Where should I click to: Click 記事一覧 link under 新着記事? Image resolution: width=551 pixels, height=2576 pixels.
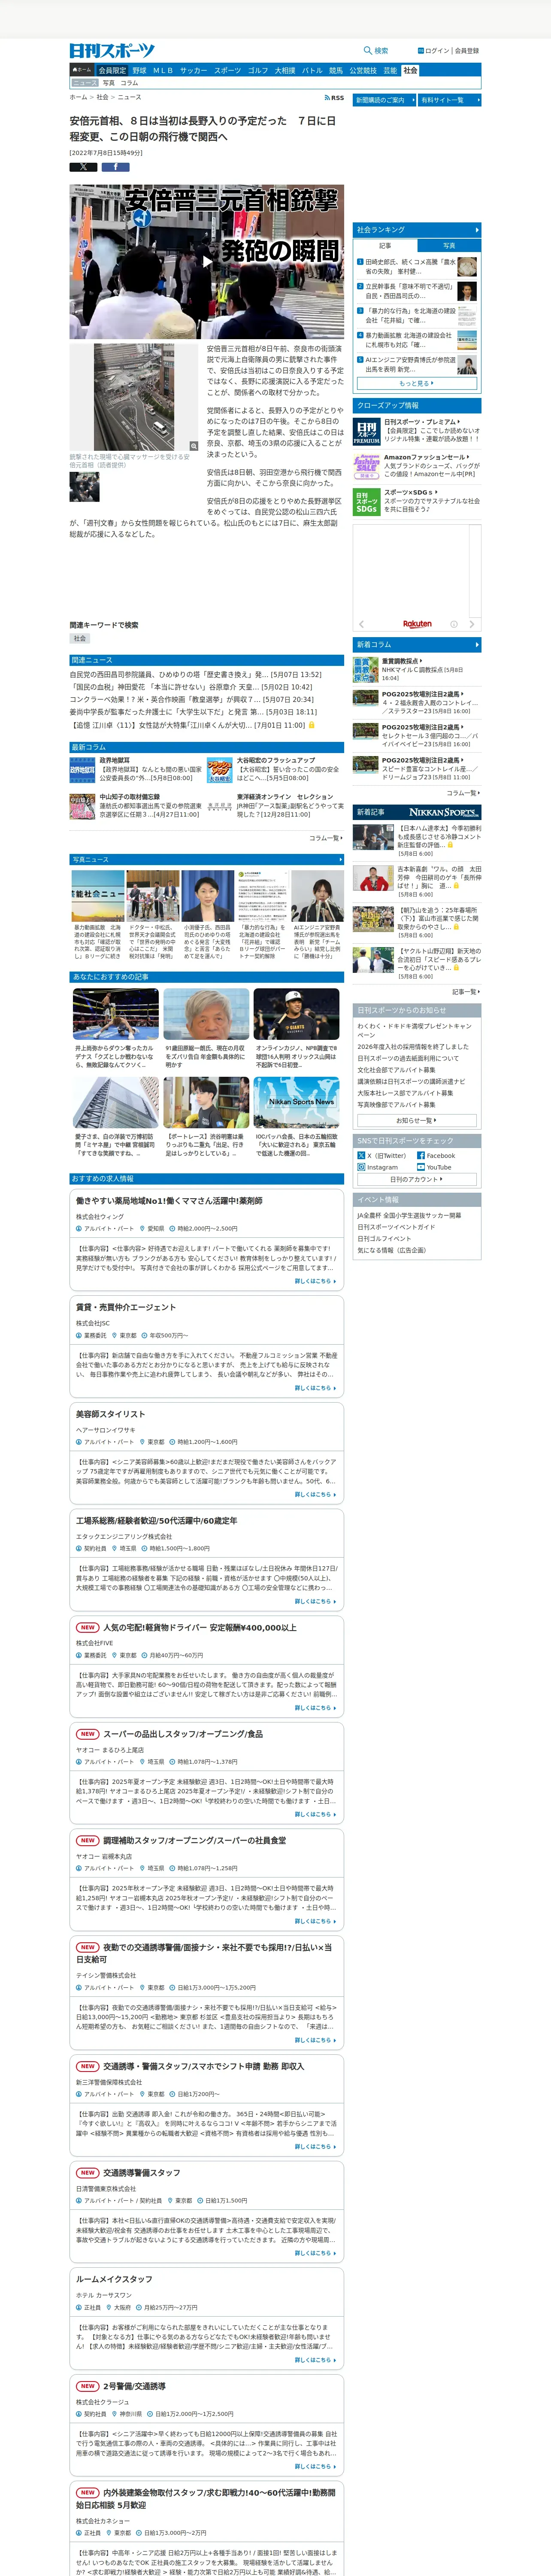(x=465, y=992)
